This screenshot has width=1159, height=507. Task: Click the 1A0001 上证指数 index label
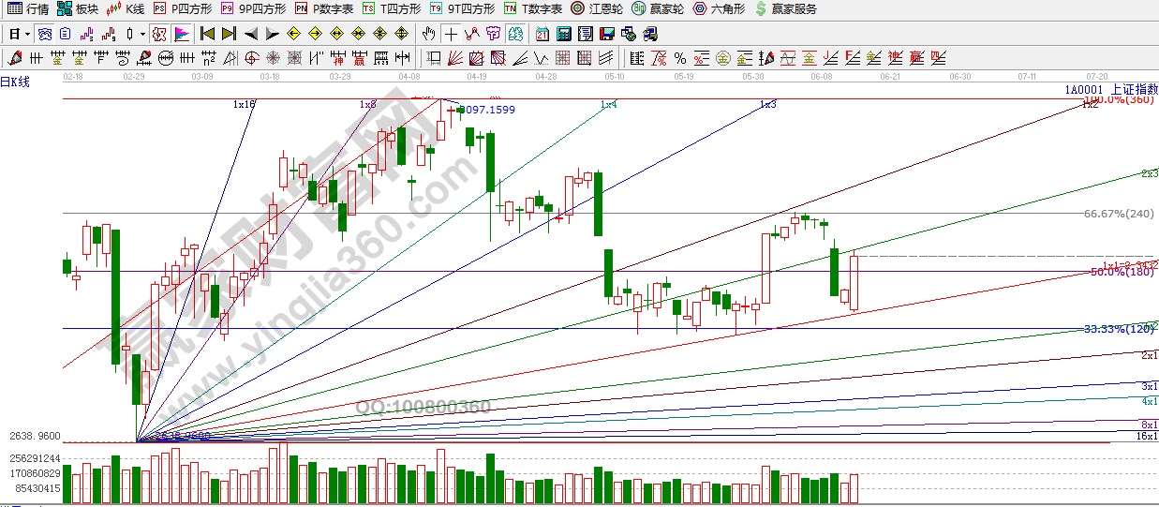tap(1110, 89)
